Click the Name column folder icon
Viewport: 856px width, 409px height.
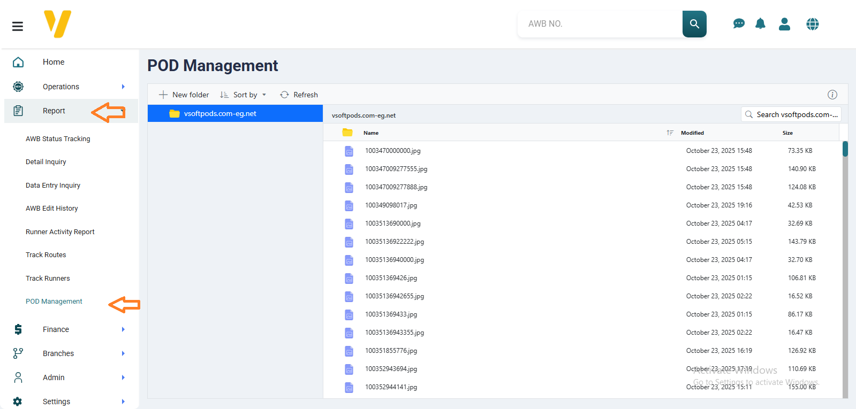pyautogui.click(x=347, y=133)
